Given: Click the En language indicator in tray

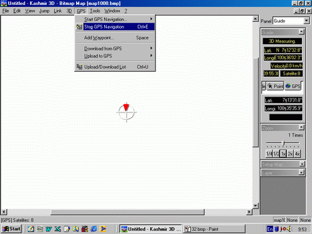Looking at the screenshot, I should point(270,229).
